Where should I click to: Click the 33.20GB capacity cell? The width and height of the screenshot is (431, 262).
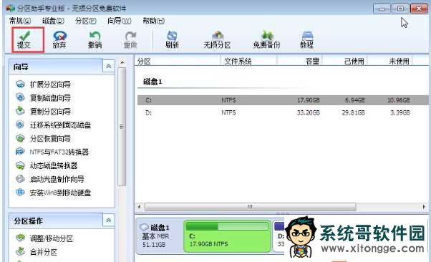tap(308, 112)
